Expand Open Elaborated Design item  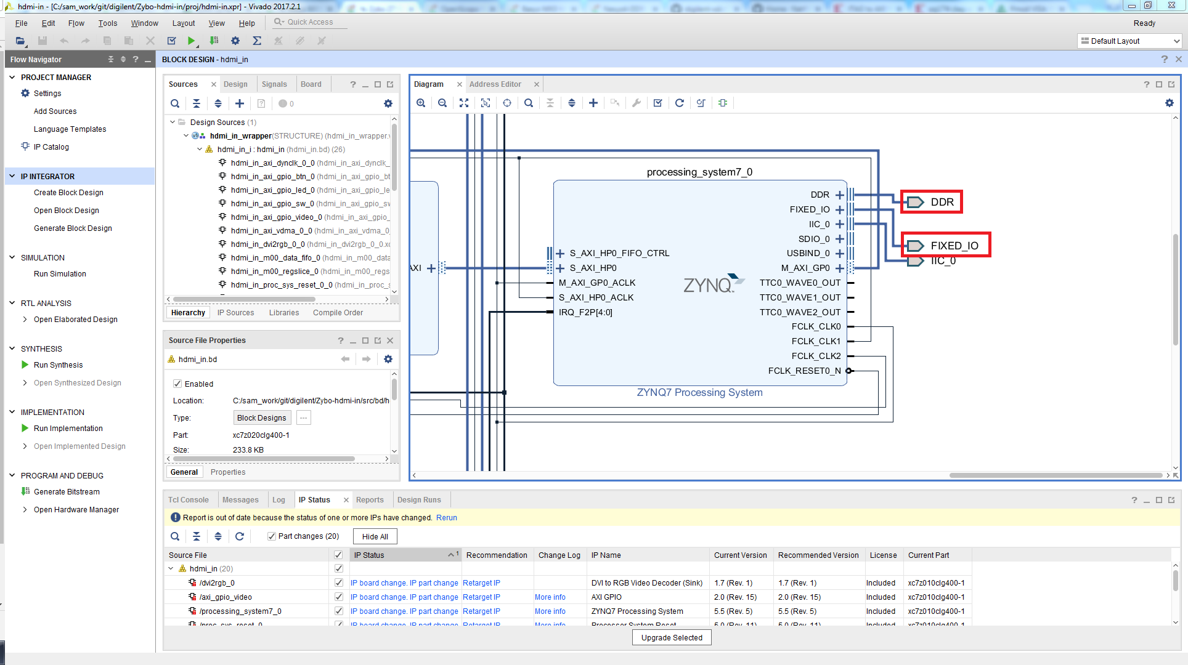point(25,319)
